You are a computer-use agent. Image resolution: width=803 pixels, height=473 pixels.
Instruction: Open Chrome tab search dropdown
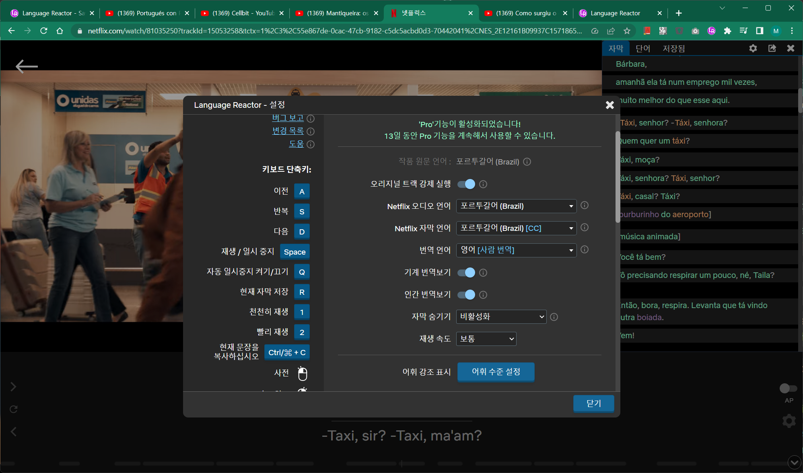point(722,8)
